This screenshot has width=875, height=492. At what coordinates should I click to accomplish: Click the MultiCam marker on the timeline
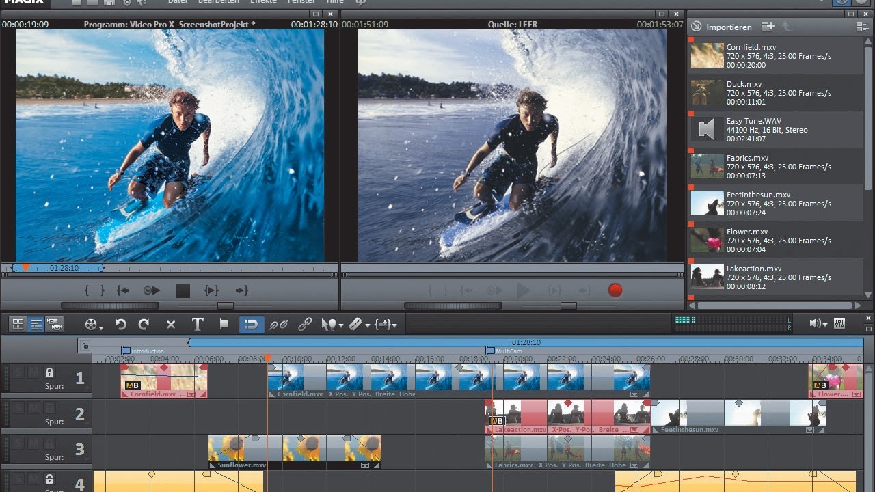[490, 351]
